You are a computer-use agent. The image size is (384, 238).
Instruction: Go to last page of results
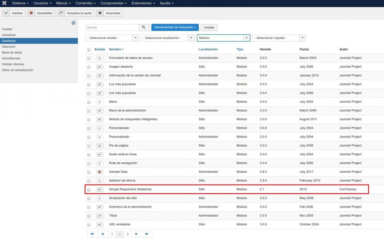point(147,234)
